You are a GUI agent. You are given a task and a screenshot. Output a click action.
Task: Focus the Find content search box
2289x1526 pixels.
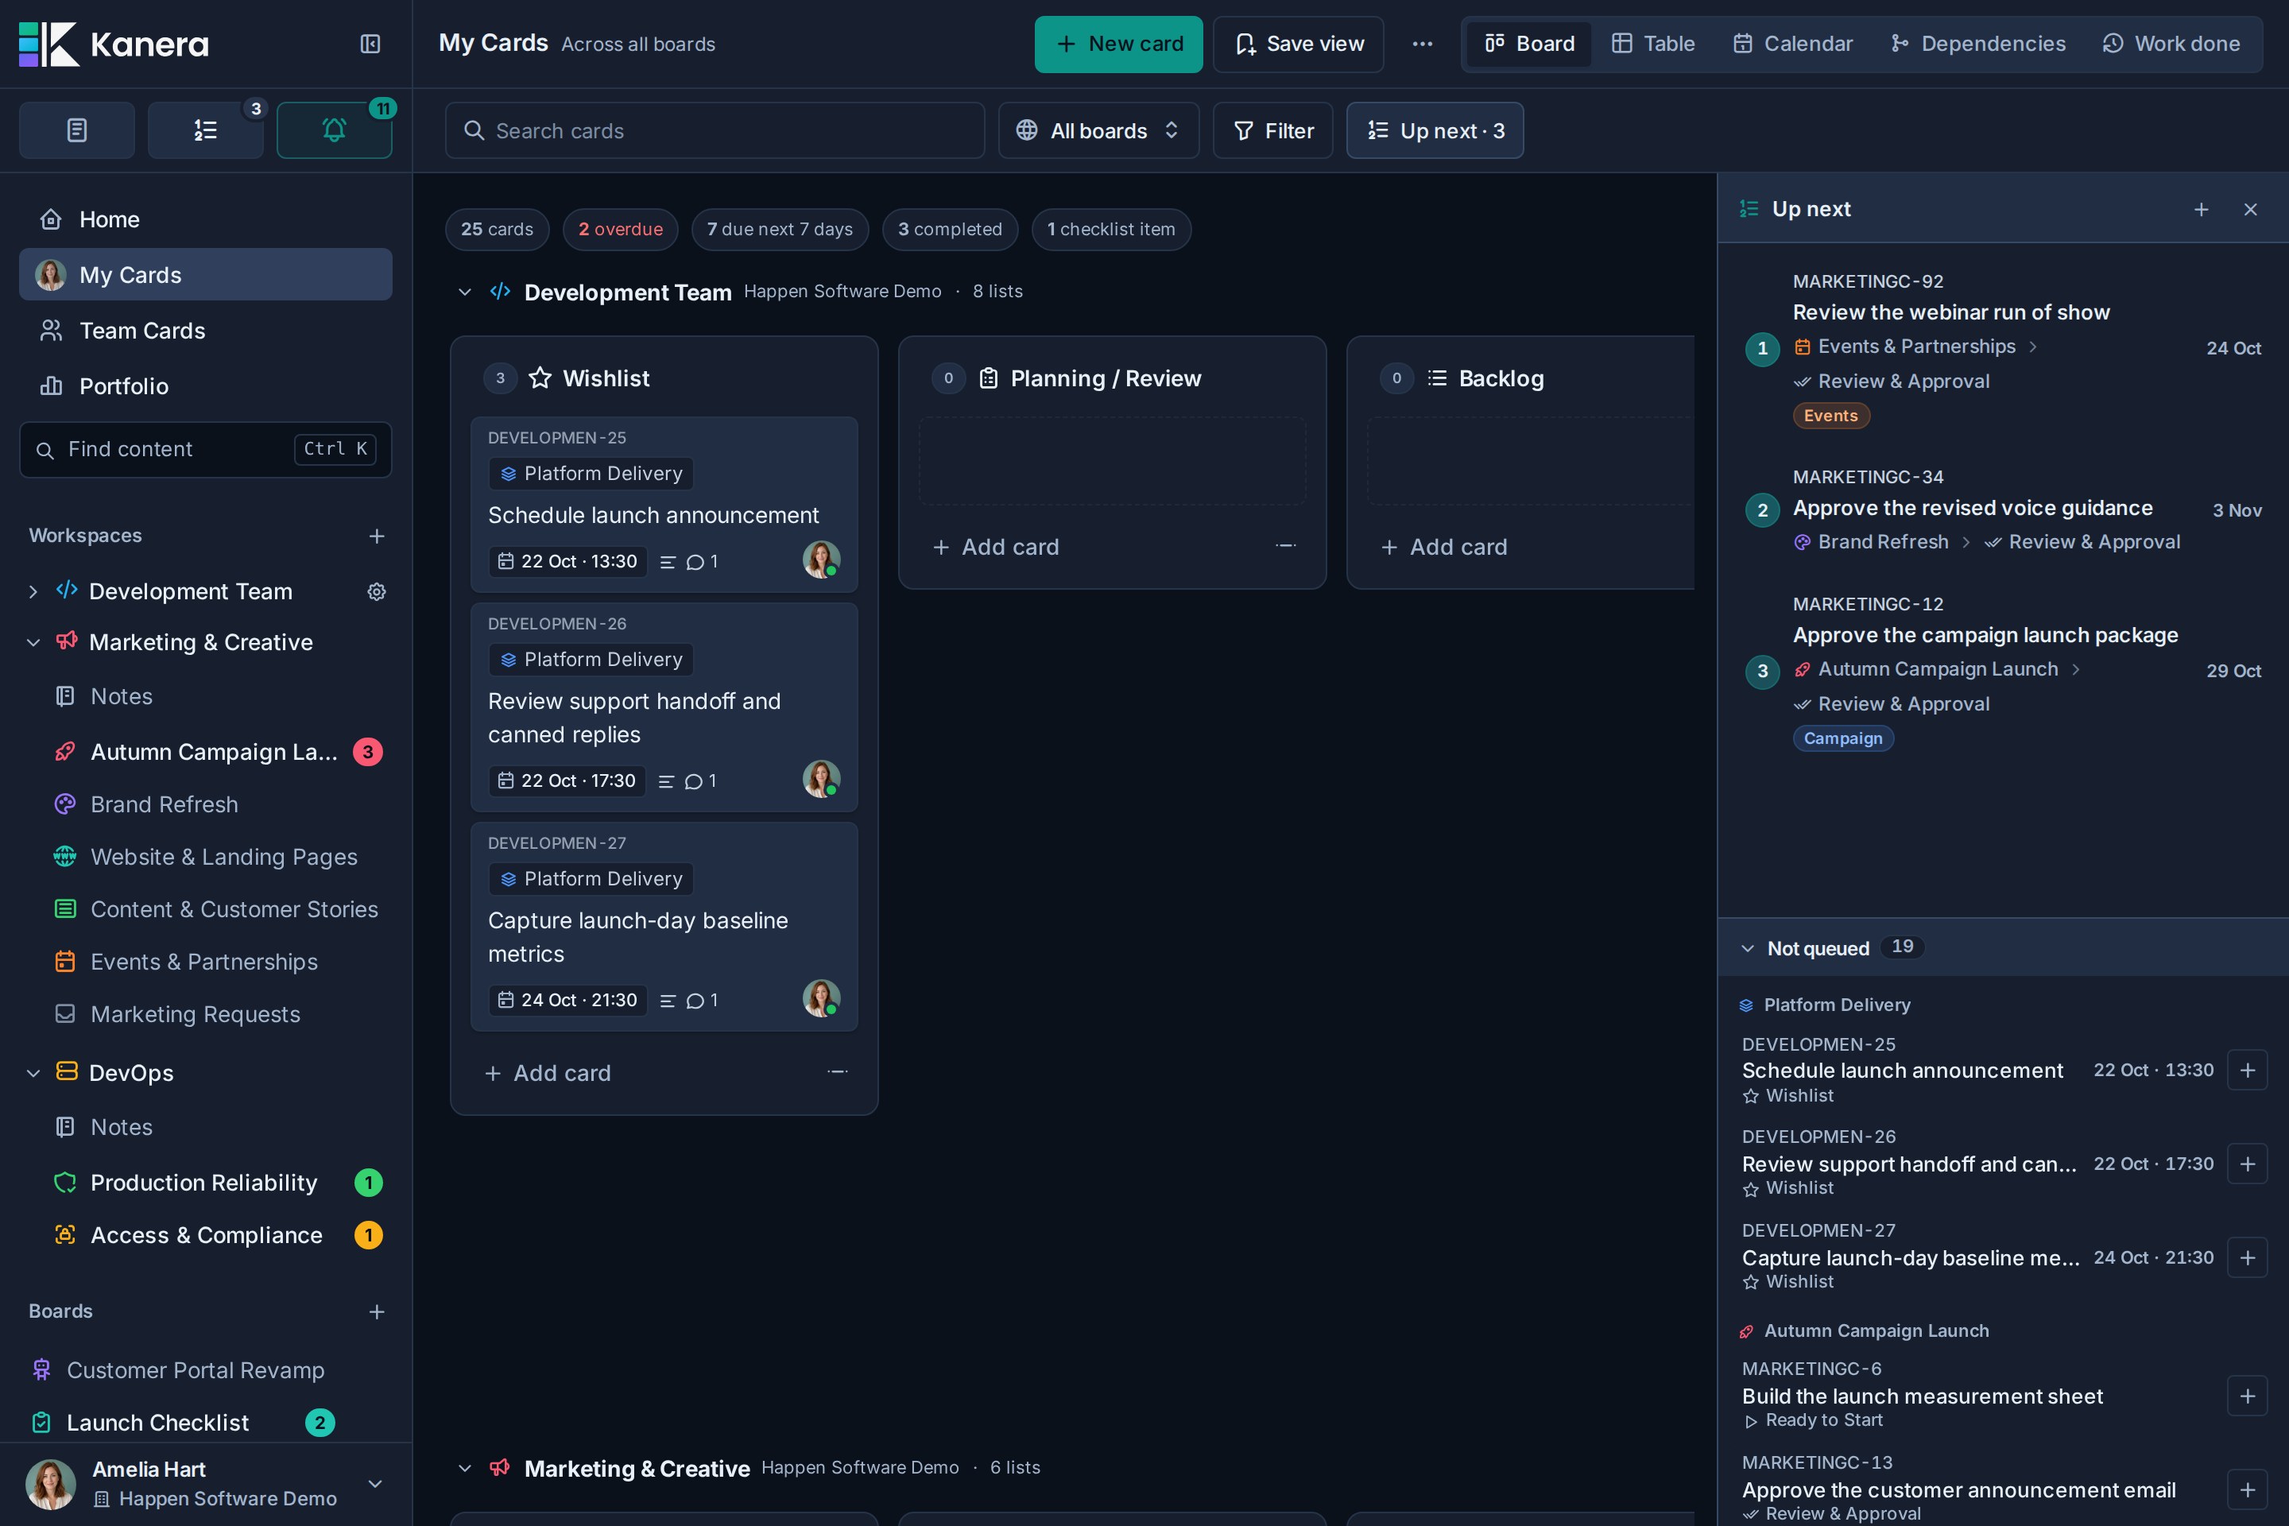click(205, 450)
